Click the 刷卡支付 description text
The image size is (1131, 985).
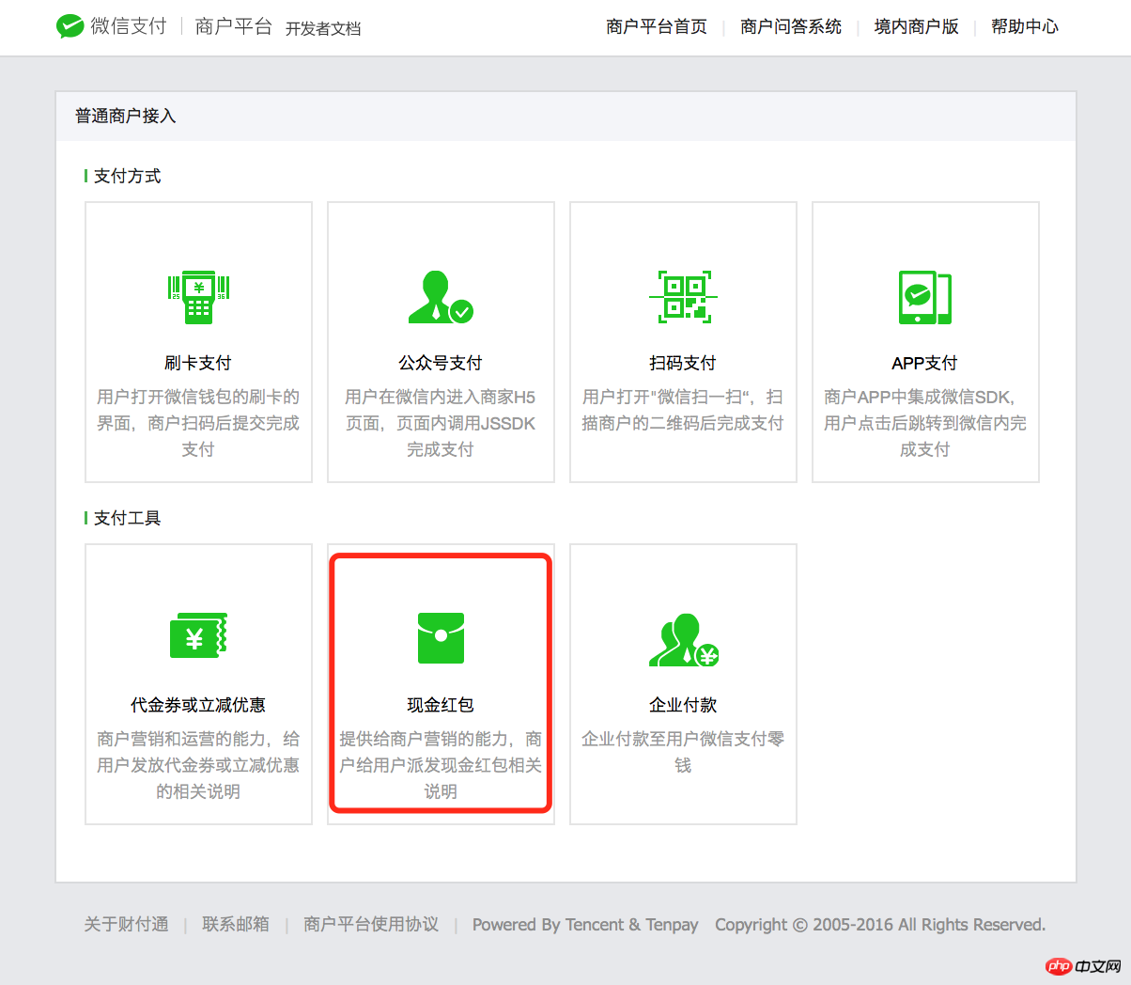[198, 423]
